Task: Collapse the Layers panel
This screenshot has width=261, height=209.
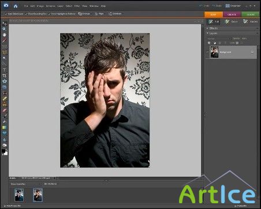Action: (x=208, y=33)
